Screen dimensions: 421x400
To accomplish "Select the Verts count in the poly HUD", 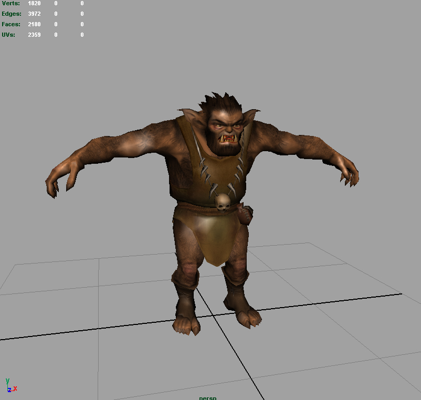I will (34, 3).
